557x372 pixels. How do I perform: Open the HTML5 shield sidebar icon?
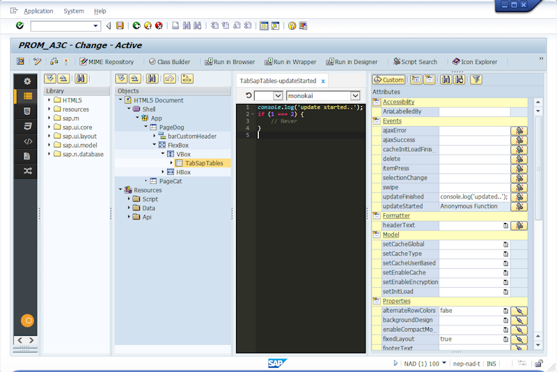(27, 111)
